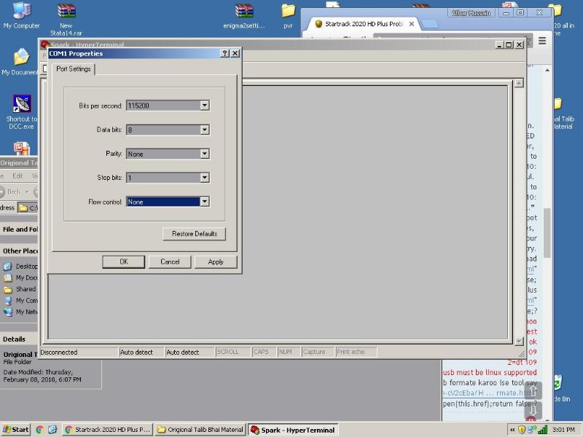Click the Chrome quick launch icon

[x=40, y=430]
